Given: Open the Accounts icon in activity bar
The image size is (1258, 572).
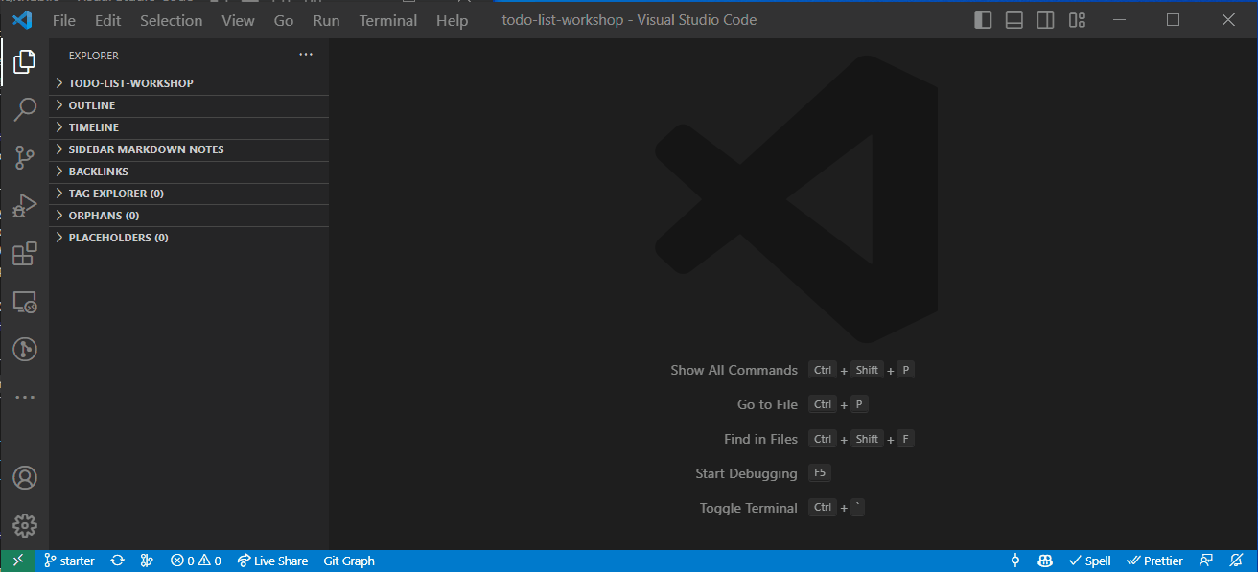Looking at the screenshot, I should click(25, 477).
